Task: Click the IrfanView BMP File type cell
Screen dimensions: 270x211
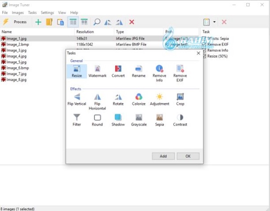Action: 131,45
